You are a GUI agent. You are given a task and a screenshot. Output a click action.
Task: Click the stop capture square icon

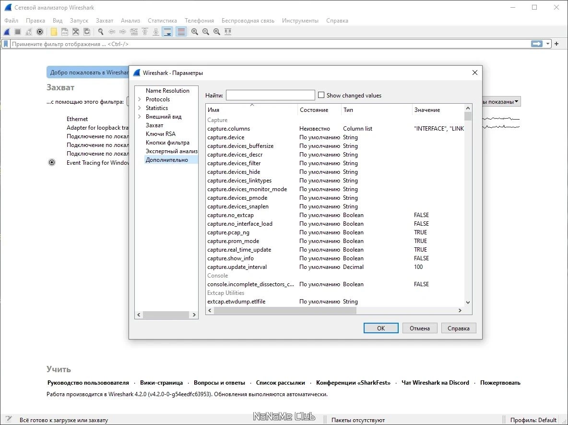(18, 32)
